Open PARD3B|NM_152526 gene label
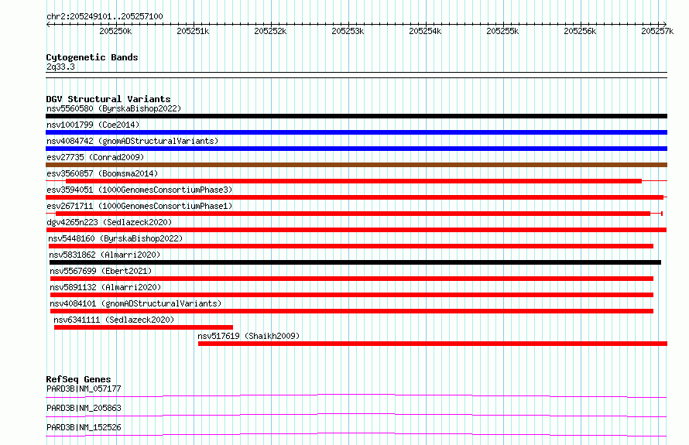The width and height of the screenshot is (689, 445). coord(84,427)
